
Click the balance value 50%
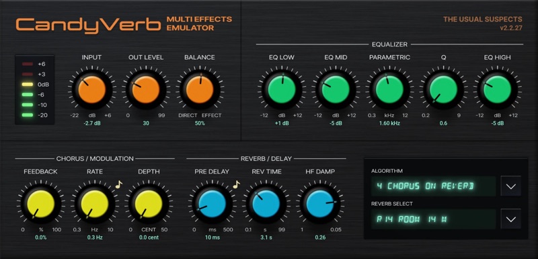tap(200, 123)
